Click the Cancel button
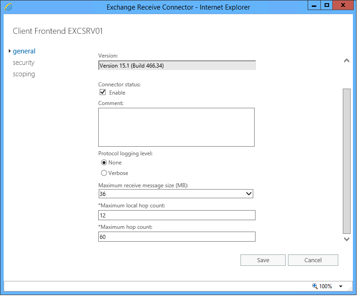This screenshot has height=296, width=357. 313,260
